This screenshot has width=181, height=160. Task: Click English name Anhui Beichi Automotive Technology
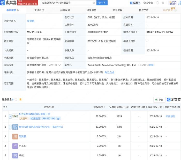point(112,65)
